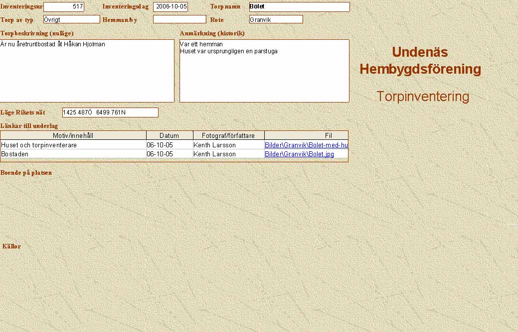Click the Fil column header
Screen dimensions: 518x332
point(306,135)
